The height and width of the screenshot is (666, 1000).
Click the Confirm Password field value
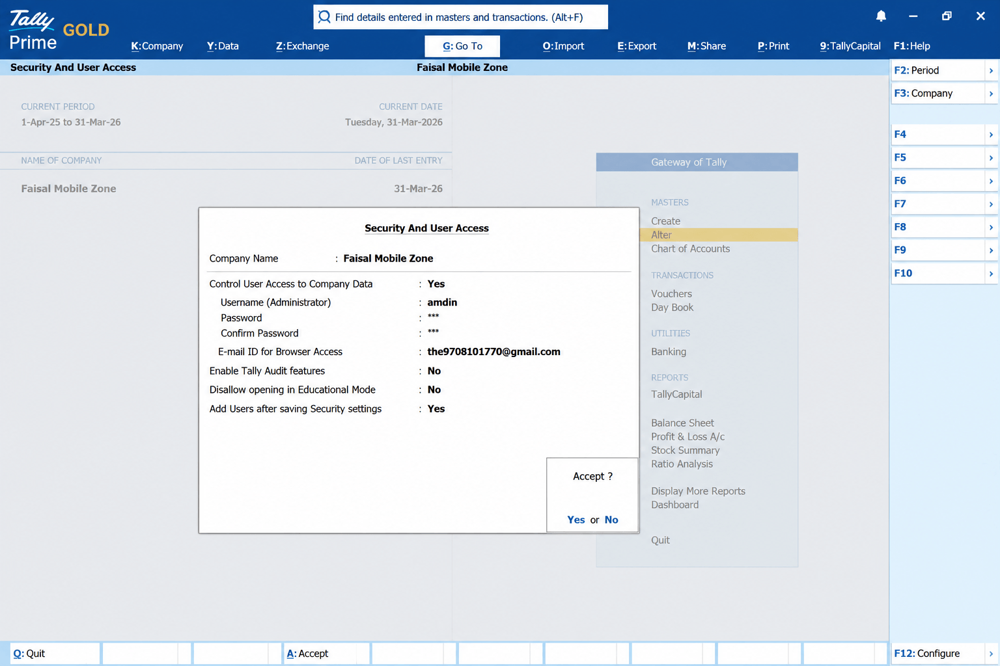pyautogui.click(x=433, y=332)
